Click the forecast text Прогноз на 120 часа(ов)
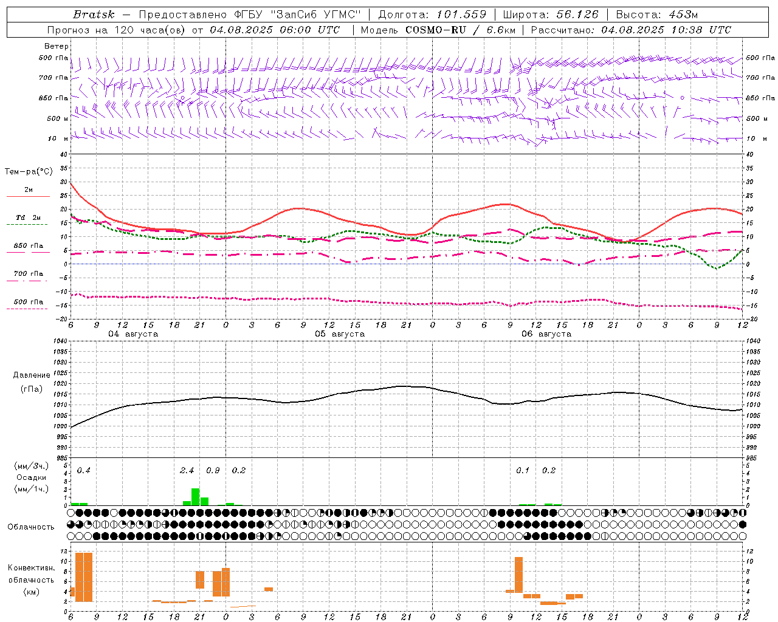 coord(117,30)
